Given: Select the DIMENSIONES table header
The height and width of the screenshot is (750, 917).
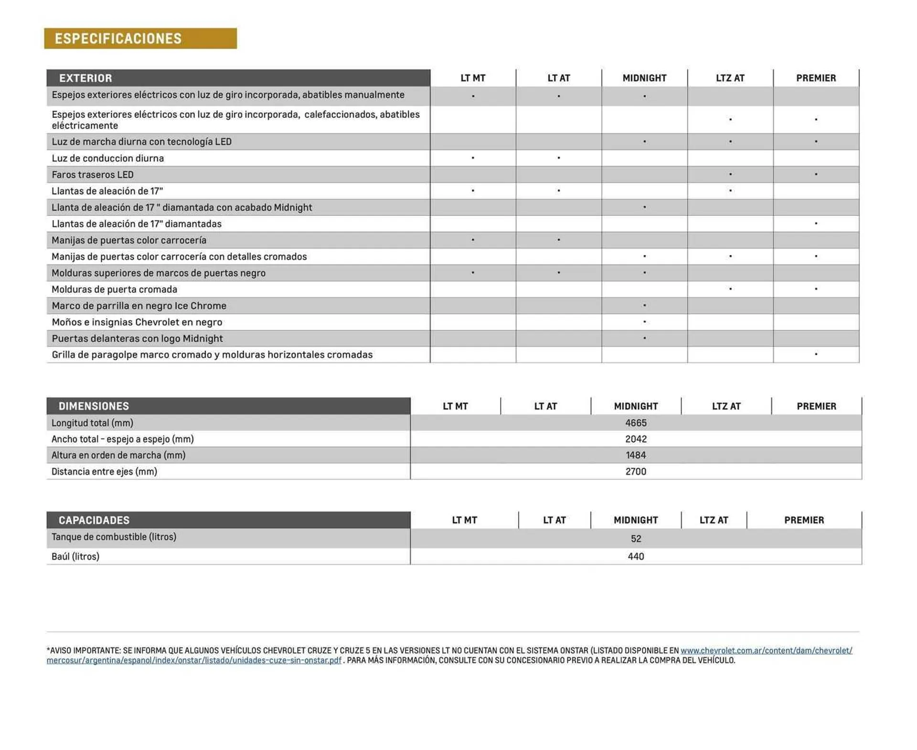Looking at the screenshot, I should tap(228, 406).
